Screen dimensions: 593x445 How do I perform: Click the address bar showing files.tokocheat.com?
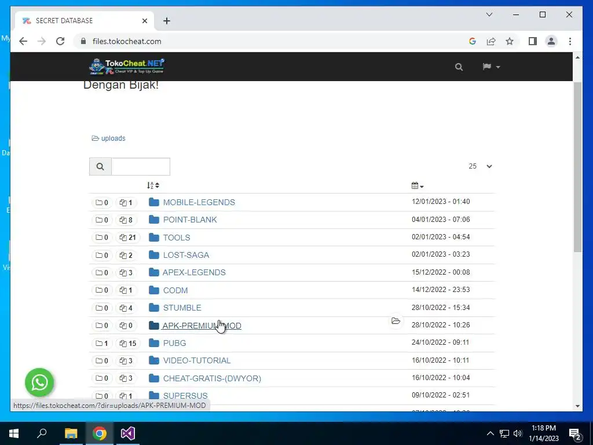(127, 41)
